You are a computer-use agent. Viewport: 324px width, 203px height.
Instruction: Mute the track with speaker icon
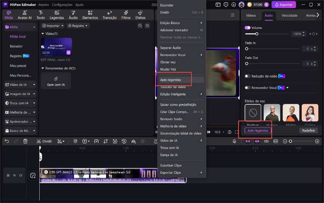pos(21,175)
